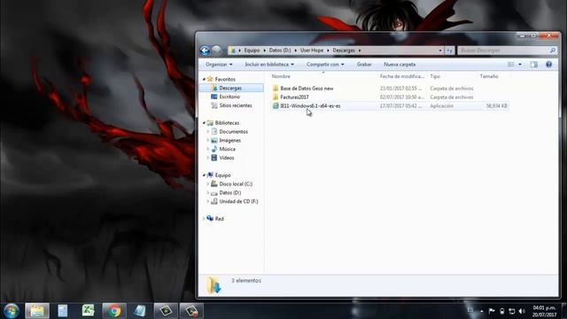567x319 pixels.
Task: Open the network tray icon
Action: pyautogui.click(x=512, y=311)
